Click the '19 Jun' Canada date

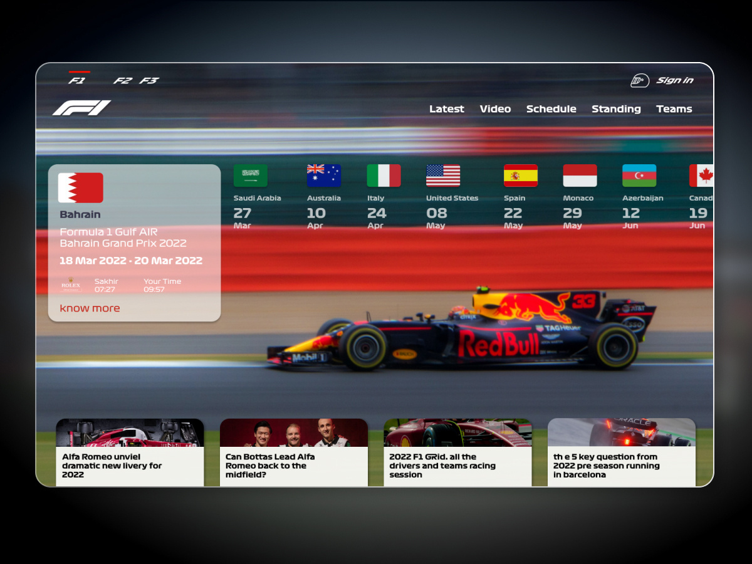click(x=698, y=217)
